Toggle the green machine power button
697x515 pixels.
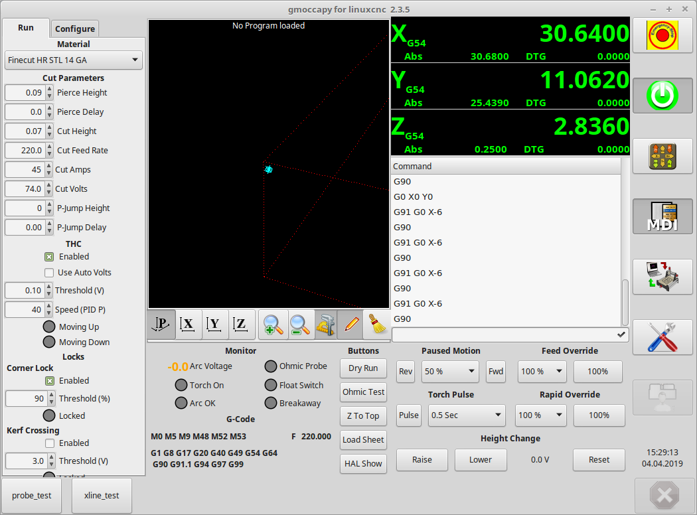662,96
